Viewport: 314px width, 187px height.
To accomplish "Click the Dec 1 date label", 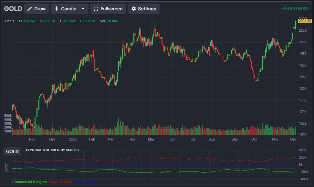I will click(10, 21).
